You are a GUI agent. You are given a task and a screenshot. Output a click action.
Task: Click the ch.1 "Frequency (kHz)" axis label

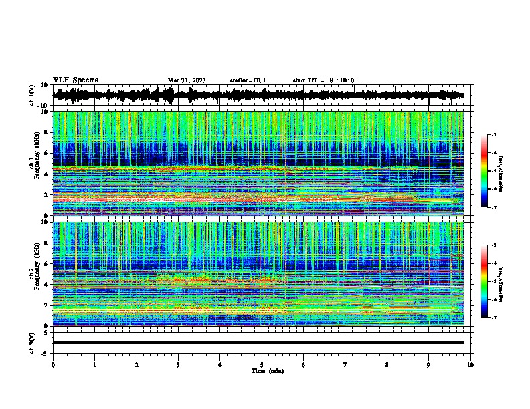click(37, 155)
